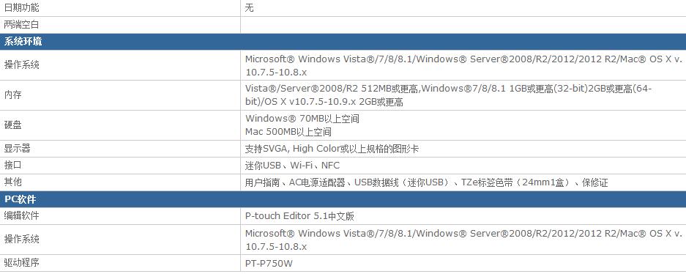Click the PC软件 section header
The width and height of the screenshot is (686, 274).
point(343,199)
